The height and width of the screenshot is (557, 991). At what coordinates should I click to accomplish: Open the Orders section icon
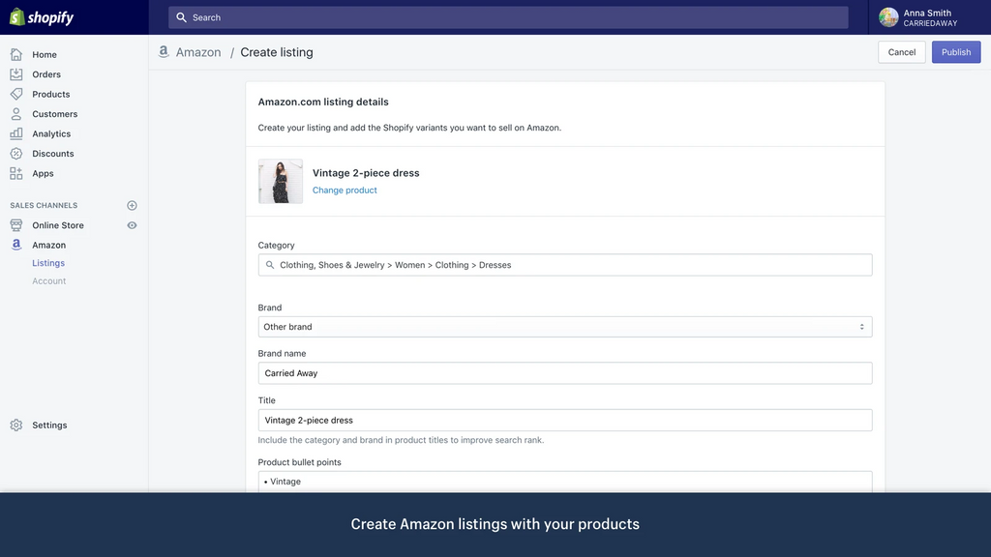16,74
